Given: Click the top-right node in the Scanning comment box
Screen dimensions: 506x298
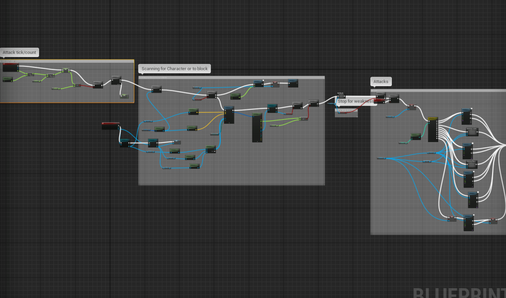Looking at the screenshot, I should pos(293,83).
